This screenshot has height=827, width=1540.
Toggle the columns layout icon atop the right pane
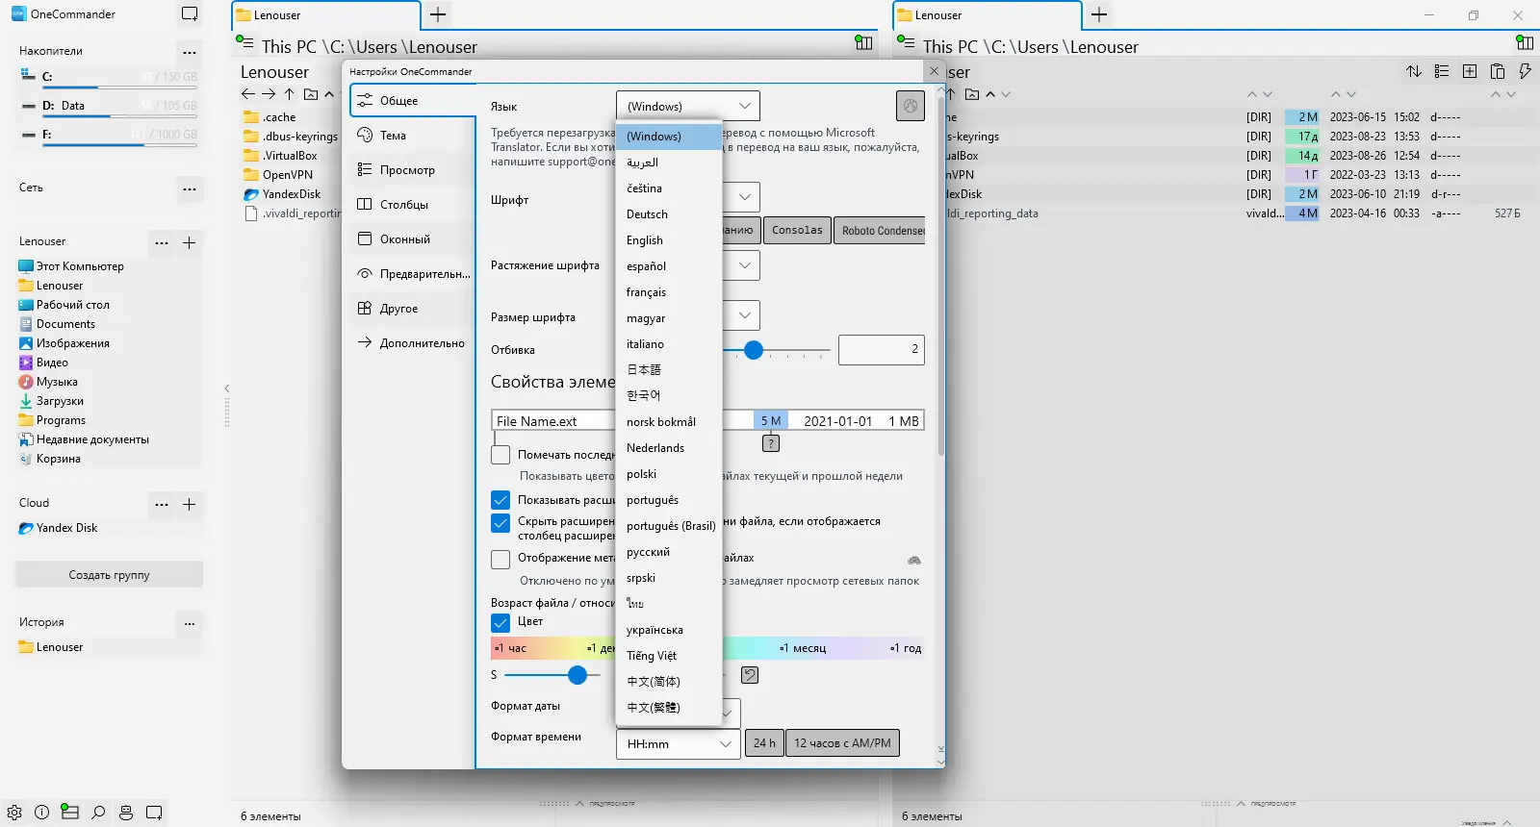click(1525, 42)
